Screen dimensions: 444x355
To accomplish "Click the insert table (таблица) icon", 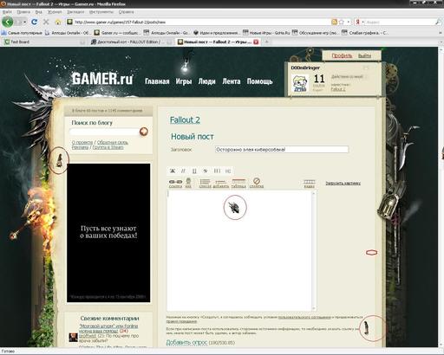I will tap(238, 183).
